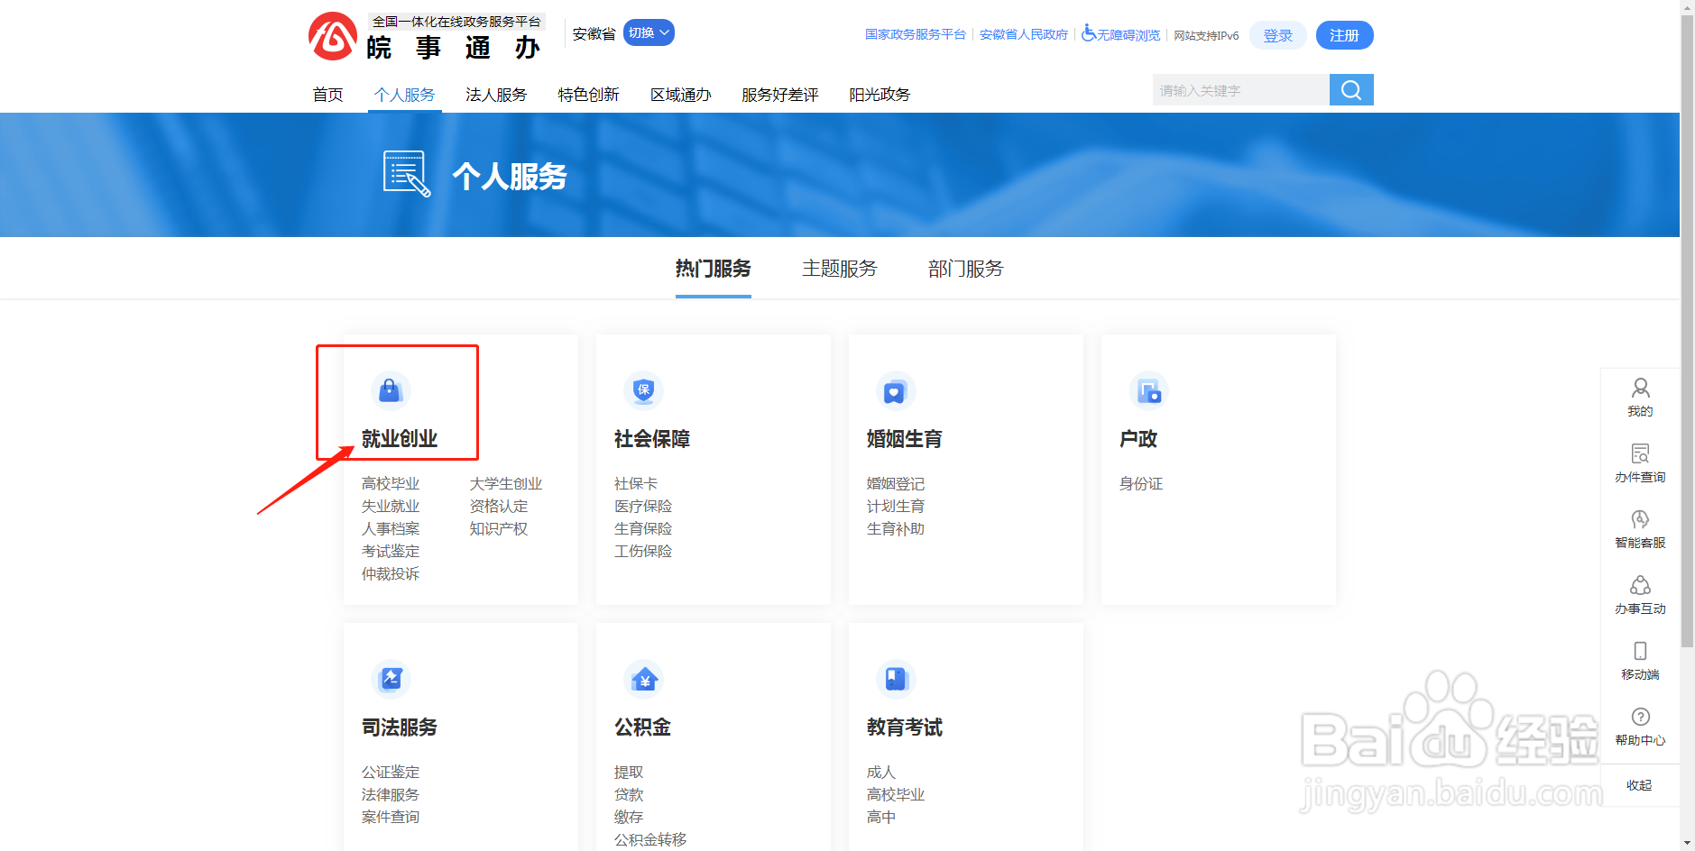Open 仲裁投诉 link
The image size is (1695, 851).
click(391, 574)
